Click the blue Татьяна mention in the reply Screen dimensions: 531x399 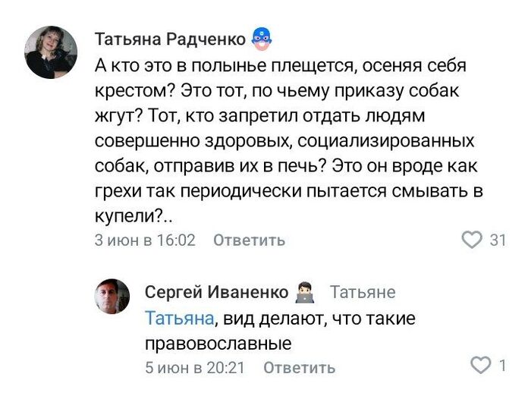coord(180,319)
